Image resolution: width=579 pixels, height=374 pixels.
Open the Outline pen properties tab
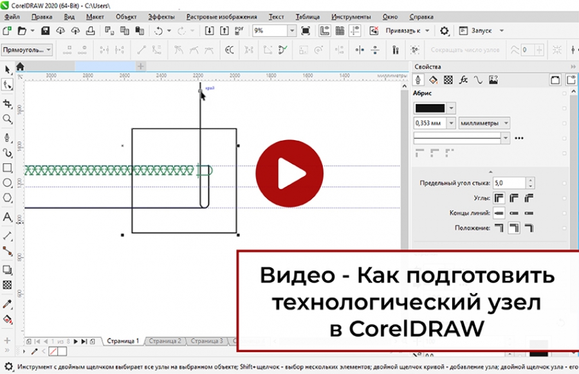point(418,80)
